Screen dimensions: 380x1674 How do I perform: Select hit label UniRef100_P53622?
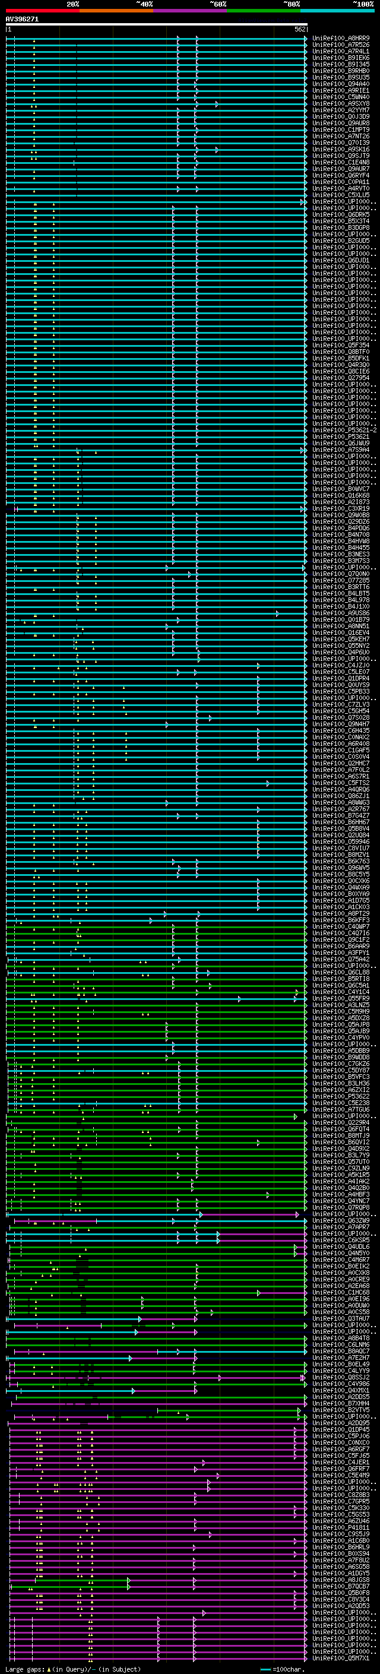click(341, 1096)
